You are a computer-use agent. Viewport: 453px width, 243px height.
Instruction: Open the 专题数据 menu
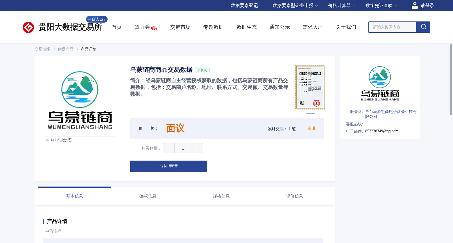coord(213,27)
